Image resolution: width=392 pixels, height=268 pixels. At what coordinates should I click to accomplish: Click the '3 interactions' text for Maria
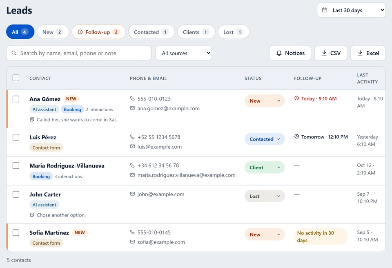pyautogui.click(x=68, y=176)
